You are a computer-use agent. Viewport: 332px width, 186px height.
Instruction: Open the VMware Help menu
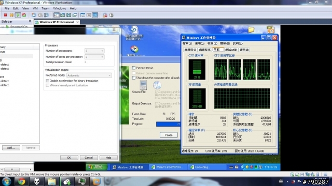click(x=73, y=8)
